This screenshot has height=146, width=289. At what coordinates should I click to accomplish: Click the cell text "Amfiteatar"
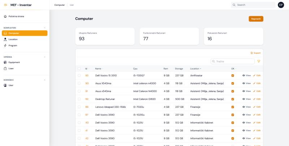click(196, 75)
